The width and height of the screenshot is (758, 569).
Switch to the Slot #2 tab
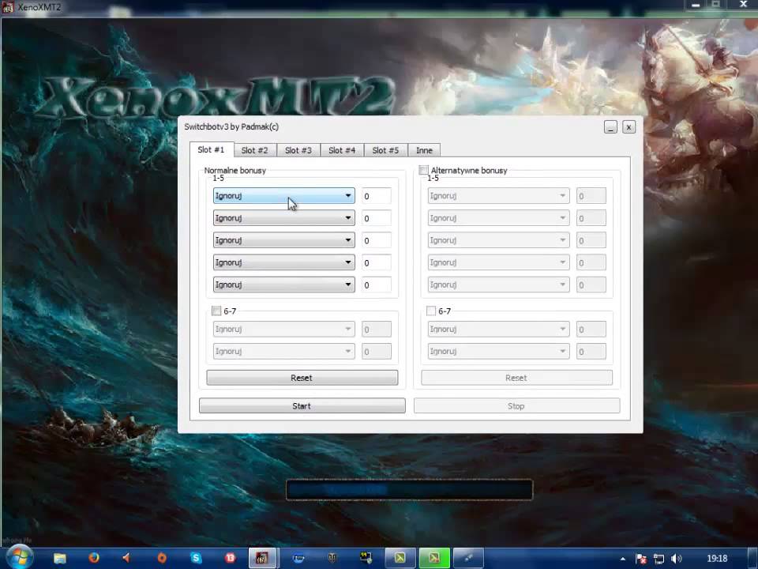tap(255, 150)
